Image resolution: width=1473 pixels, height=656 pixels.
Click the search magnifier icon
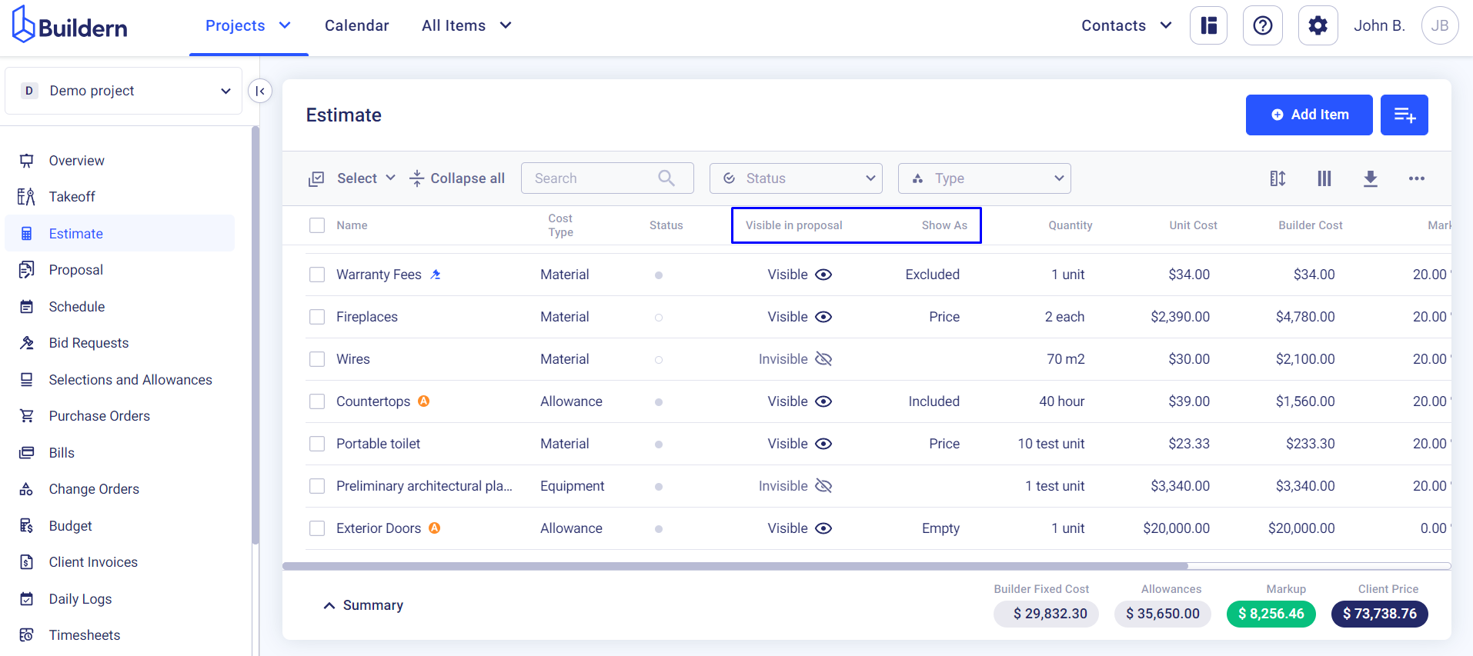[x=666, y=178]
